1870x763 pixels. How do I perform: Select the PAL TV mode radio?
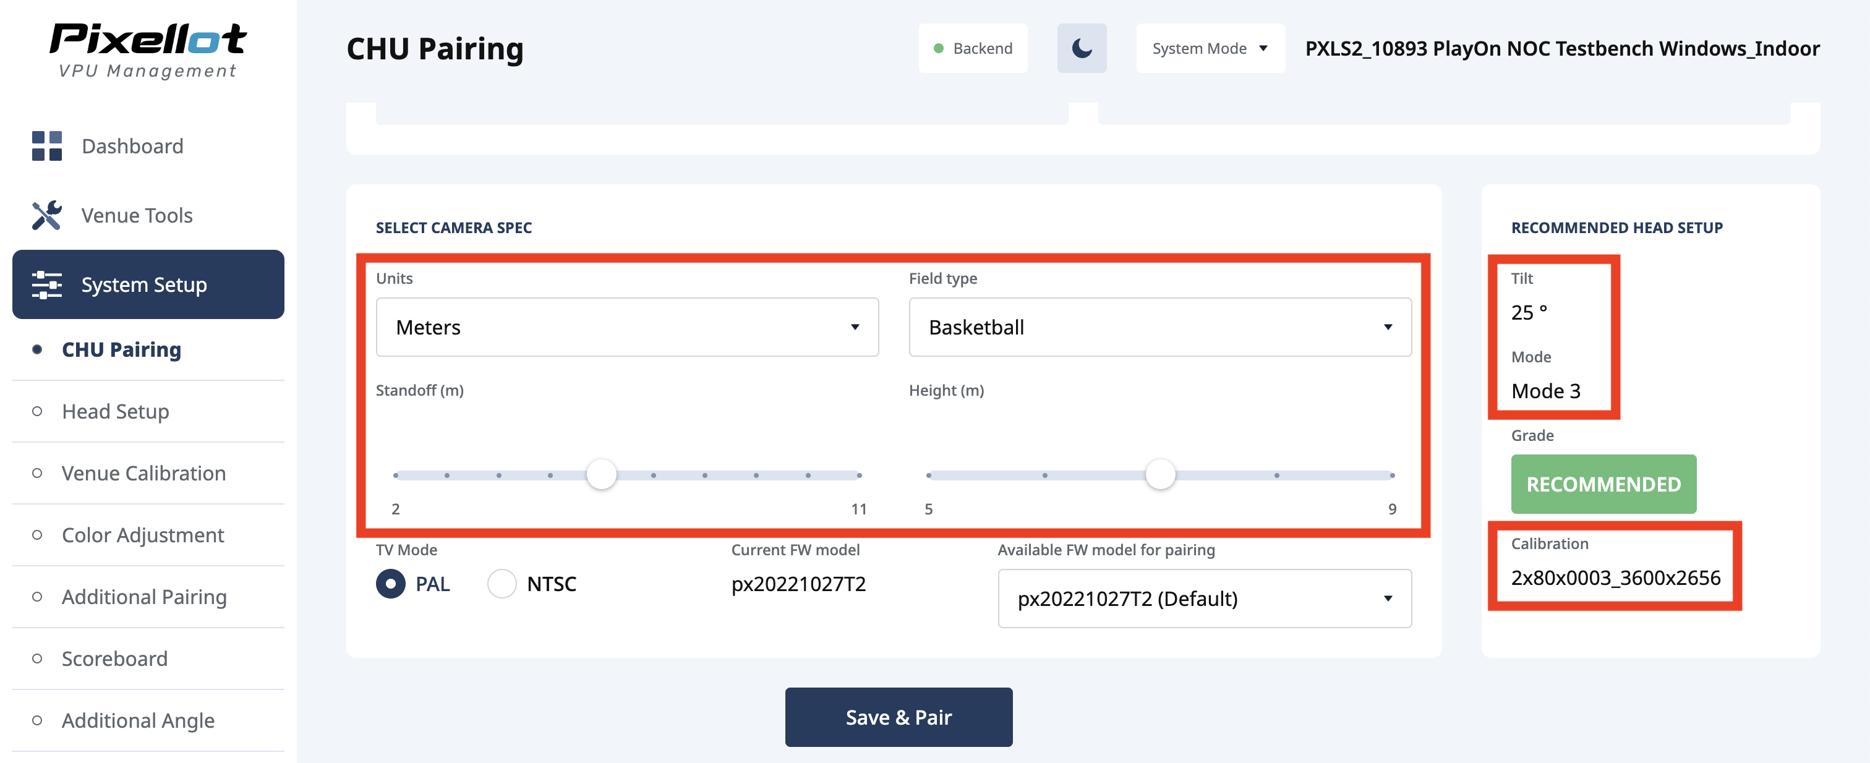coord(391,584)
